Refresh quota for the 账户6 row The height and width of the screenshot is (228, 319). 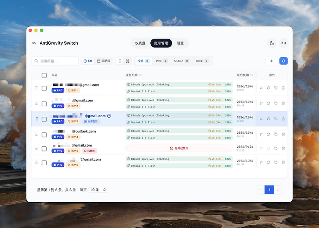[269, 162]
